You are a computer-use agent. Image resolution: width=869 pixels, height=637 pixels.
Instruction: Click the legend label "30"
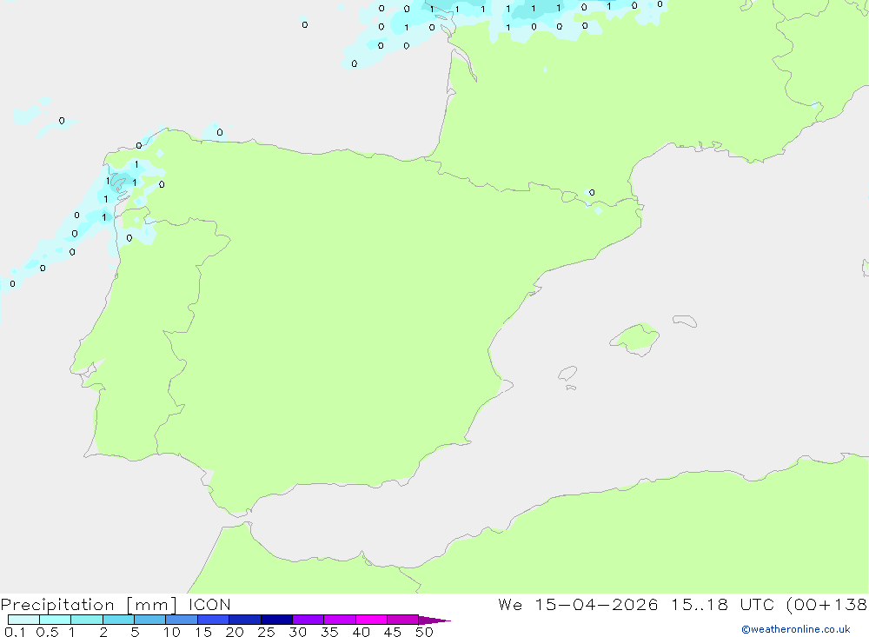coord(298,632)
